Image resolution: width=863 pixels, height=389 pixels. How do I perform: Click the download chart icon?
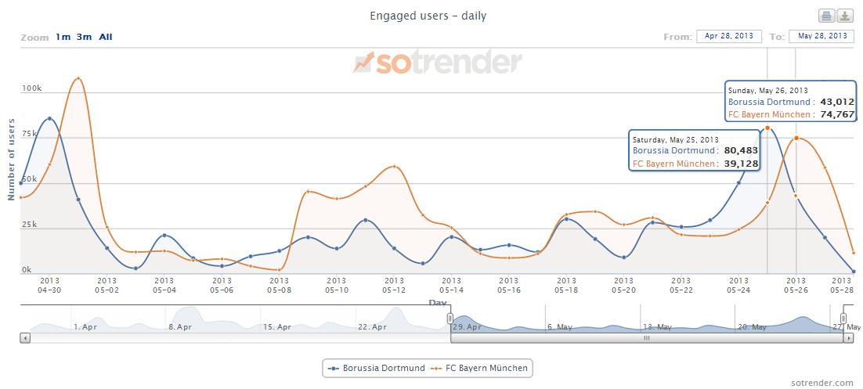[x=845, y=16]
